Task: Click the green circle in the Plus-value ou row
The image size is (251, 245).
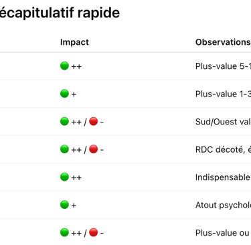Action: [64, 232]
